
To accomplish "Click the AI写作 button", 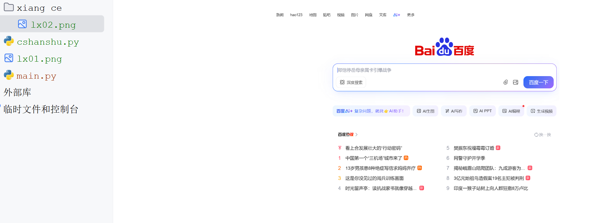I will tap(454, 111).
